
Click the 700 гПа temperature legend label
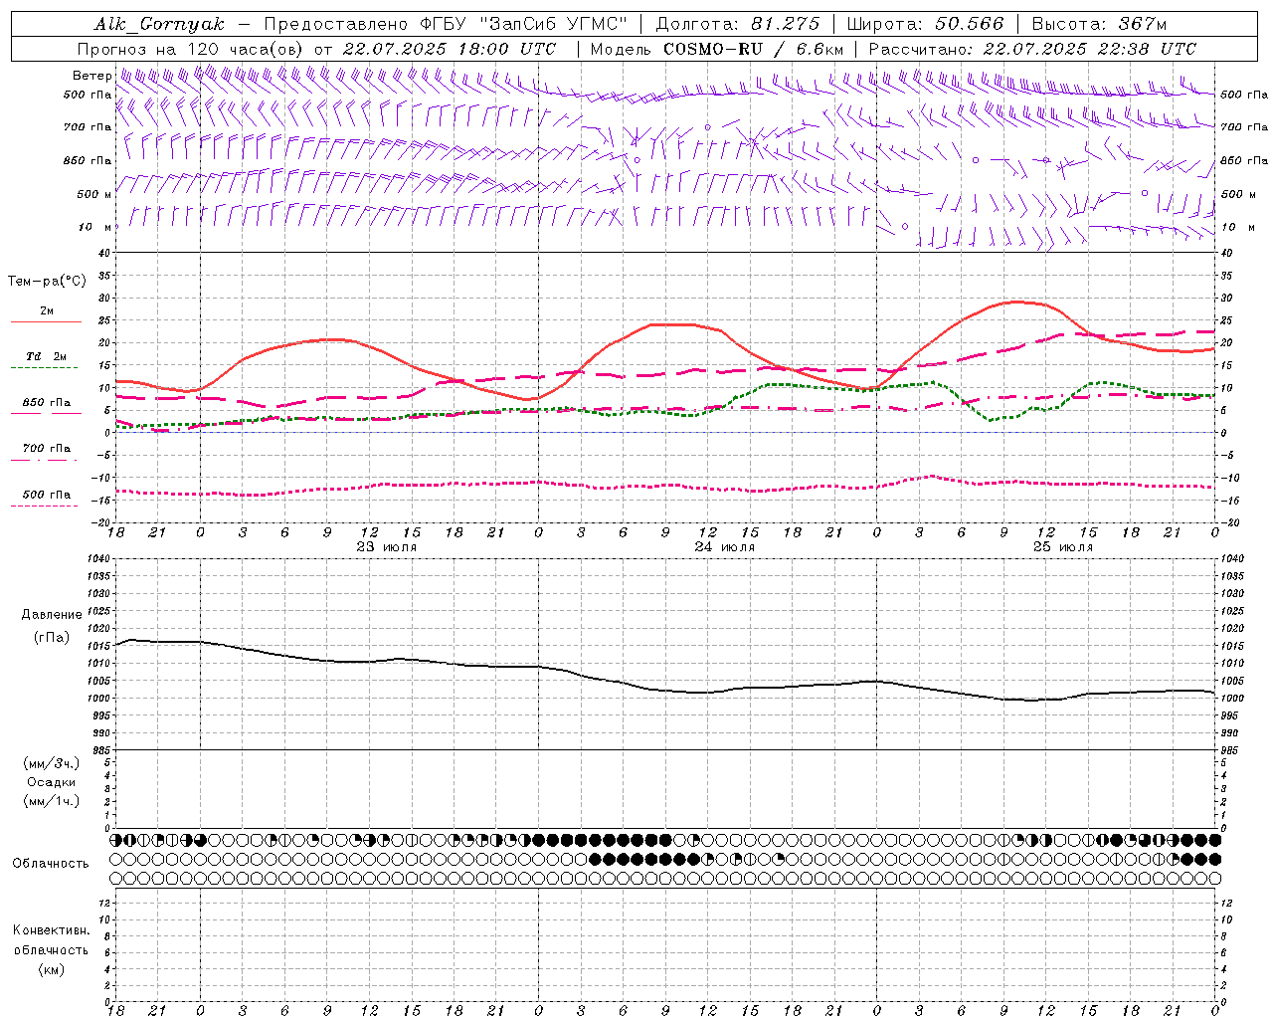(47, 448)
